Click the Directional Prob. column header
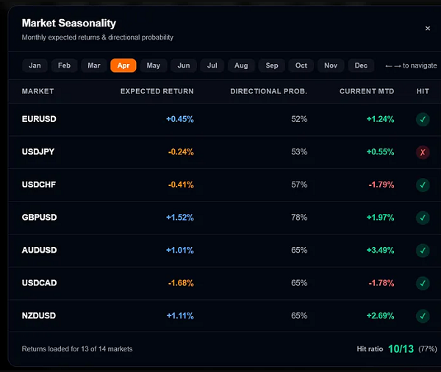The height and width of the screenshot is (372, 441). (268, 91)
